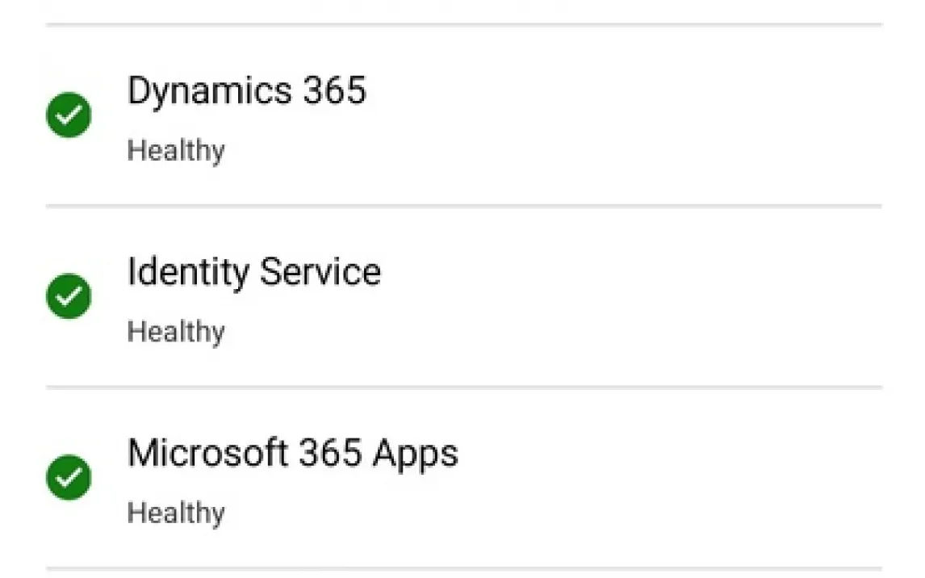Click divider between Dynamics 365 and Identity Service
925x578 pixels.
coord(463,206)
